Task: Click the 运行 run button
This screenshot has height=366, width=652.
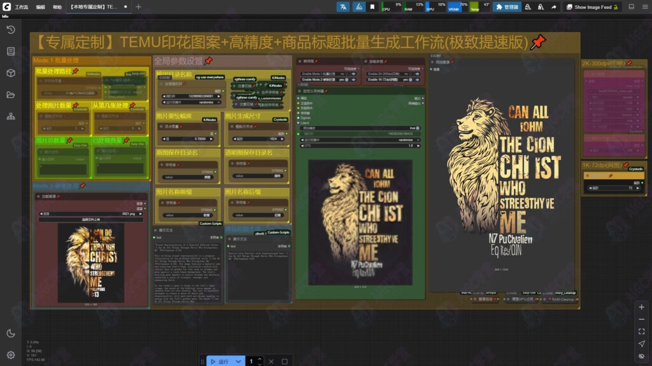Action: click(x=220, y=362)
